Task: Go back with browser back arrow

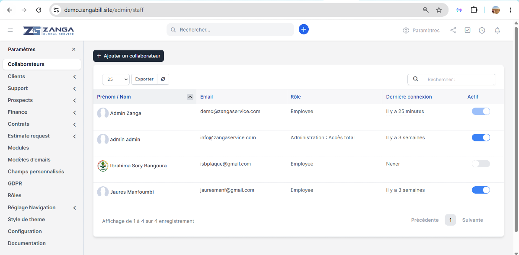Action: pos(10,10)
